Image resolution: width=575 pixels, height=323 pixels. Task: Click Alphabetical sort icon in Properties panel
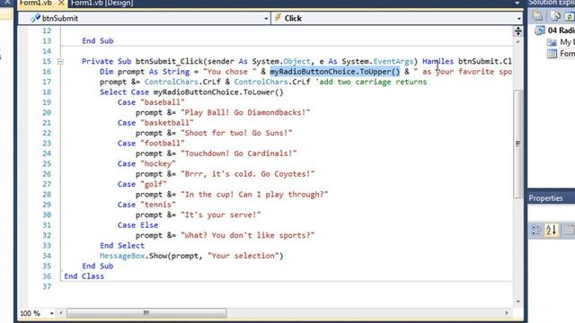click(x=551, y=230)
